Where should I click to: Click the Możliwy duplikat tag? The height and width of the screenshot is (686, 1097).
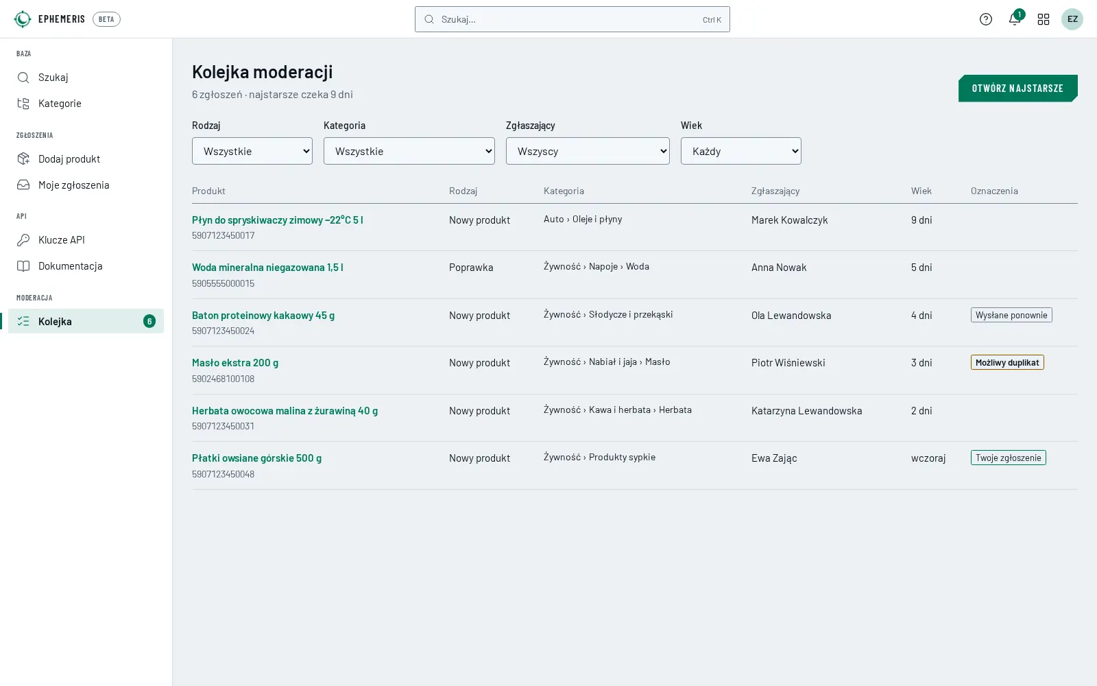pos(1007,362)
